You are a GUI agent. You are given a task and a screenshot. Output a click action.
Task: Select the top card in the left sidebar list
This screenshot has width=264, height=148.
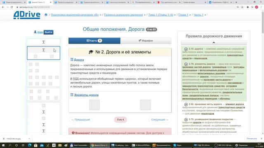43,42
